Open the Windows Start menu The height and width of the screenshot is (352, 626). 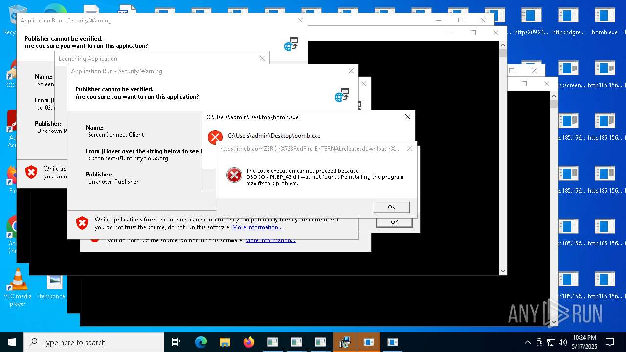pos(12,342)
